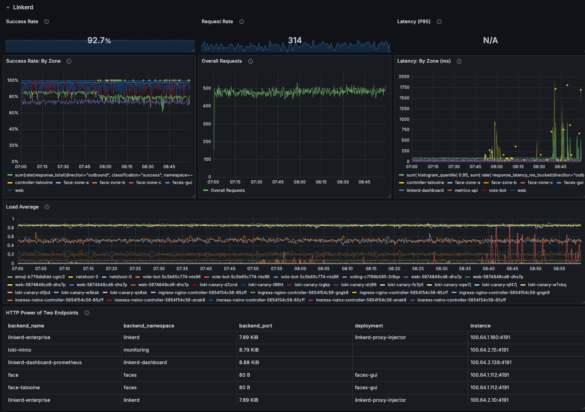This screenshot has width=585, height=412.
Task: Click the info icon beside Overall Requests title
Action: [x=250, y=61]
